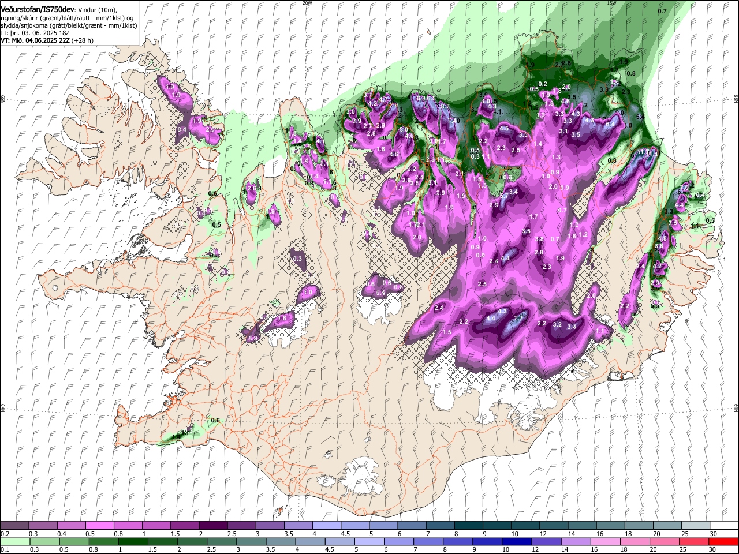Pick the violet rain swatch labeled 12

coord(546,541)
